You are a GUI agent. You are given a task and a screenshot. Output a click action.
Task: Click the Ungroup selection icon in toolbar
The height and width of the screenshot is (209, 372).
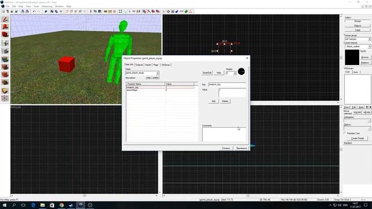point(56,12)
